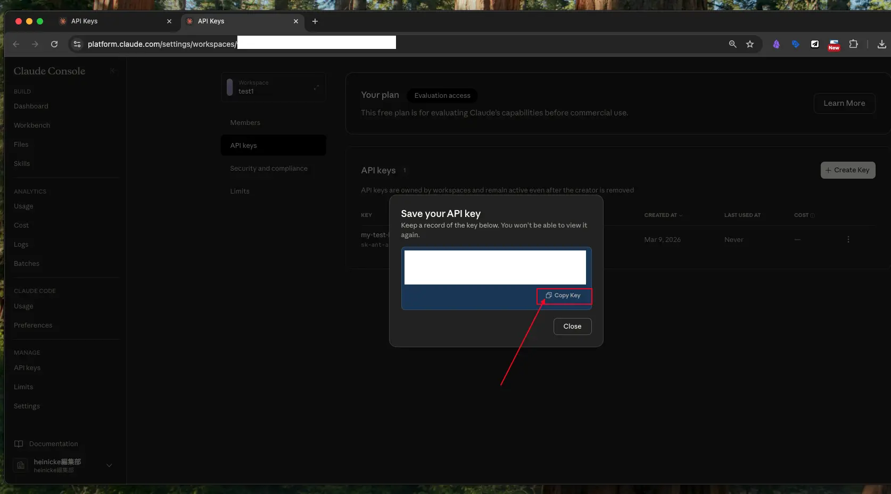Click the browser downloads icon

click(881, 44)
